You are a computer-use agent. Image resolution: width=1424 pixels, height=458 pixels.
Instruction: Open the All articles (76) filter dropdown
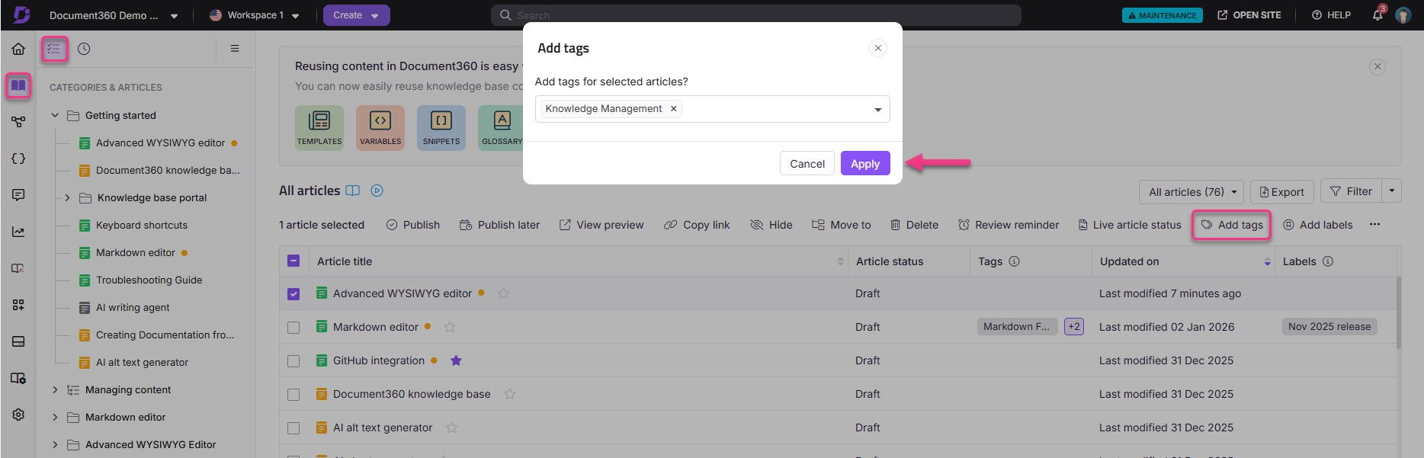pos(1191,192)
